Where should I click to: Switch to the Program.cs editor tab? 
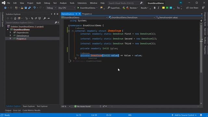pos(87,14)
